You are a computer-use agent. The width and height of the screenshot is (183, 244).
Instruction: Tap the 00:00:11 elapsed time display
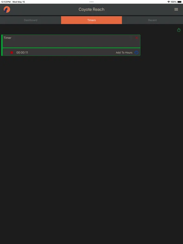pos(22,53)
